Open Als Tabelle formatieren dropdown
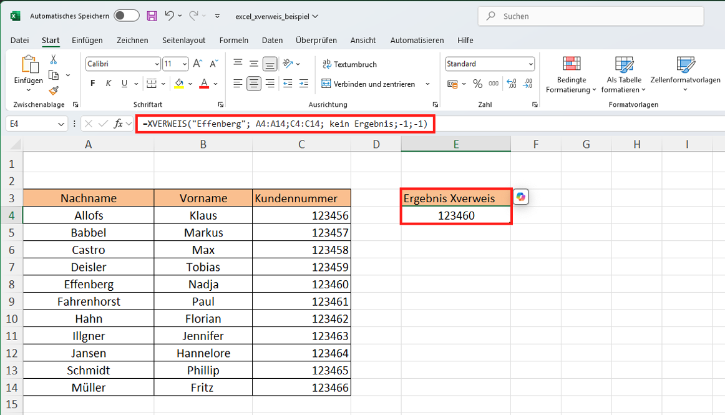This screenshot has height=415, width=725. [624, 75]
